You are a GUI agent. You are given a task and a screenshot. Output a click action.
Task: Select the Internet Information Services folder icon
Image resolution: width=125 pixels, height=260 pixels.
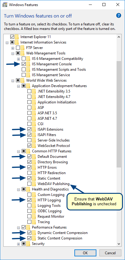click(17, 42)
